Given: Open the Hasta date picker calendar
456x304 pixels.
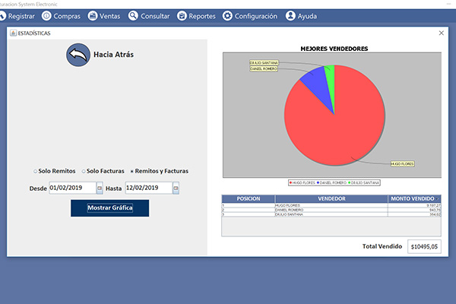Looking at the screenshot, I should pos(176,188).
